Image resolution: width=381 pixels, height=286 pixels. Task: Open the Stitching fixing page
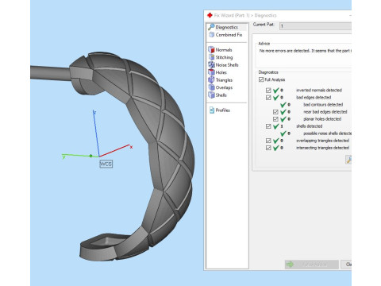pyautogui.click(x=221, y=57)
